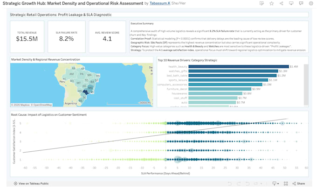Select dark blue São Paulo state on map
This screenshot has height=190, width=317.
[86, 92]
